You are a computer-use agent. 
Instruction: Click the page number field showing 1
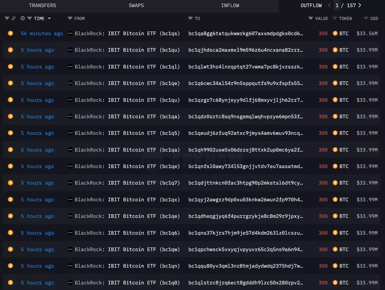337,5
